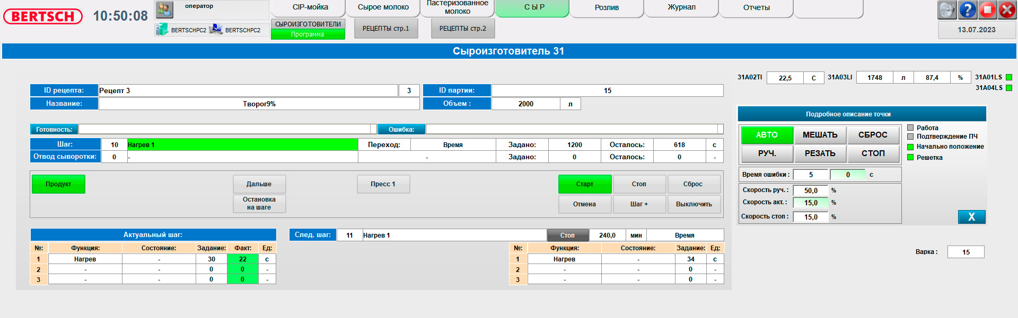Open the Сырое молоко tab

tap(383, 7)
